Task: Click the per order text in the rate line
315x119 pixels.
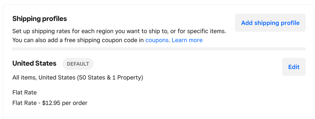Action: click(x=74, y=103)
